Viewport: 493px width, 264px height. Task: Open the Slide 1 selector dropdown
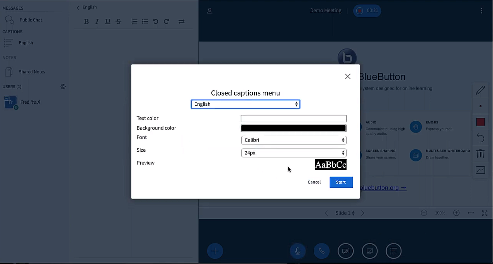(x=345, y=213)
